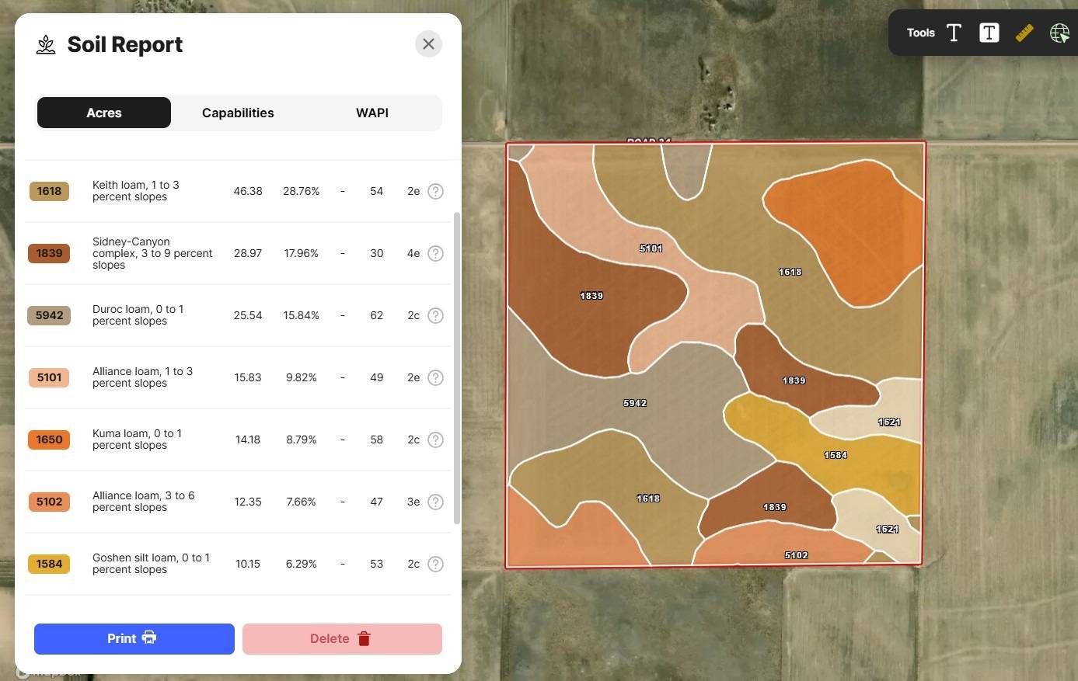Screen dimensions: 1078x681
Task: Select the plain text T tool
Action: coord(954,33)
